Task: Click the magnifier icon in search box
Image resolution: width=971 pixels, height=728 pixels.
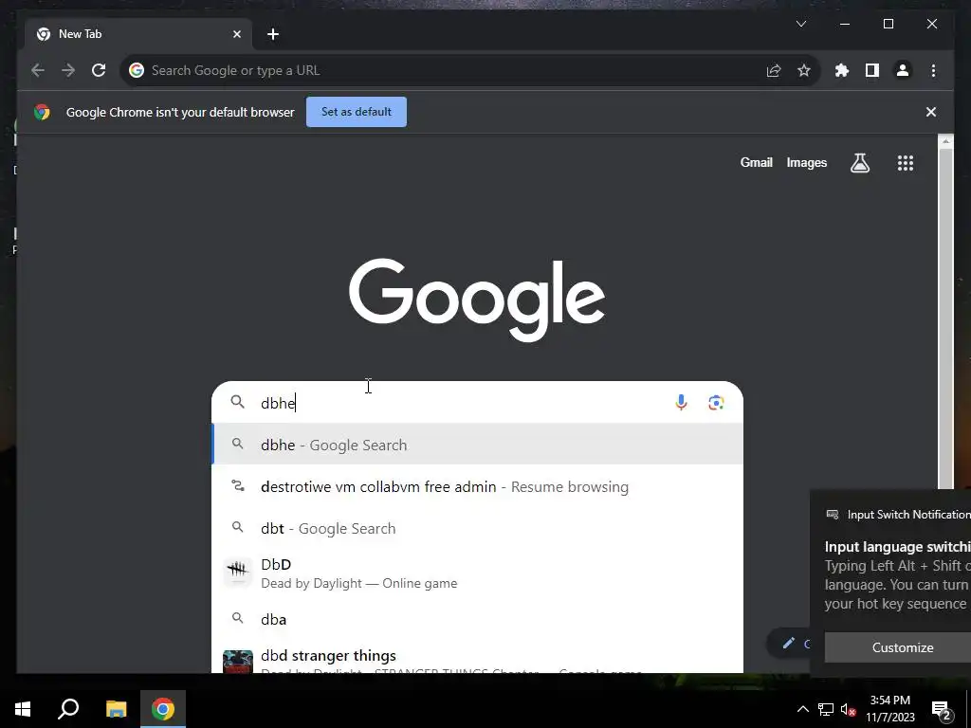Action: pyautogui.click(x=238, y=402)
